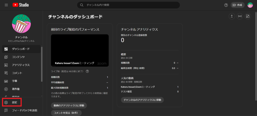Click the go live broadcast icon
The height and width of the screenshot is (116, 257).
(x=240, y=16)
